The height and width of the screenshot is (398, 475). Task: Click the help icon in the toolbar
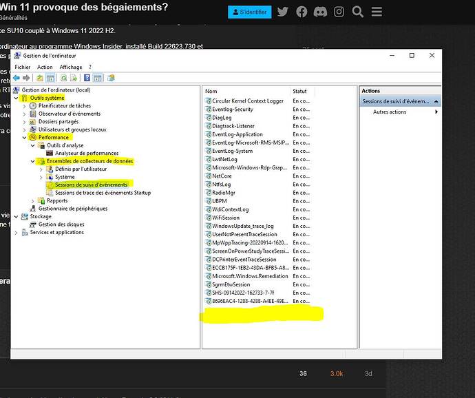[87, 78]
